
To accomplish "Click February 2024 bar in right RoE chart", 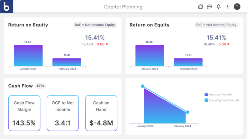I will click(188, 62).
